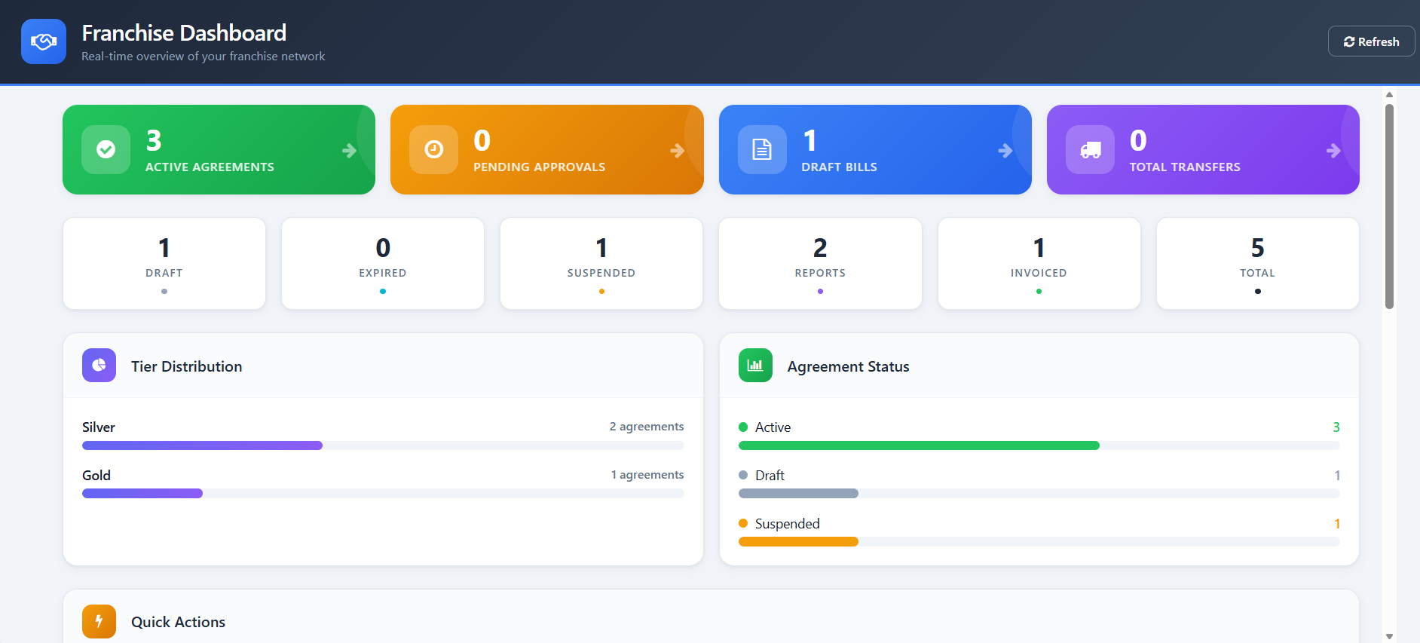Open Active Agreements via its arrow icon
This screenshot has width=1420, height=643.
pyautogui.click(x=349, y=151)
